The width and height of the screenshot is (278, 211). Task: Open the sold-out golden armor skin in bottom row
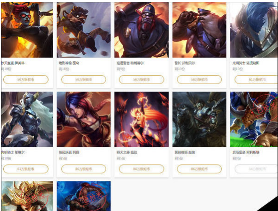[x=27, y=196]
